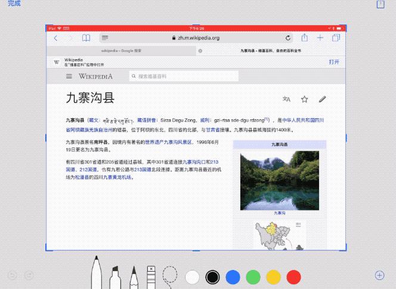The width and height of the screenshot is (396, 289).
Task: Click the Wikipedia logo wordmark
Action: click(x=95, y=76)
